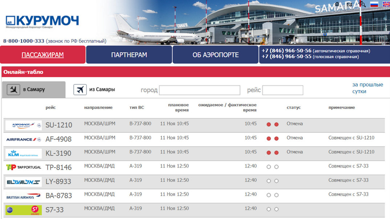Click first red status dot for AF-4908
The image size is (390, 219).
tap(269, 139)
